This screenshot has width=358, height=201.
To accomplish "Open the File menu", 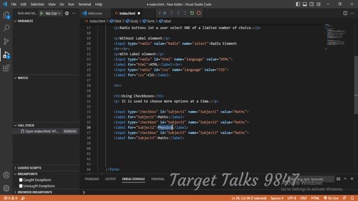I will pos(13,4).
